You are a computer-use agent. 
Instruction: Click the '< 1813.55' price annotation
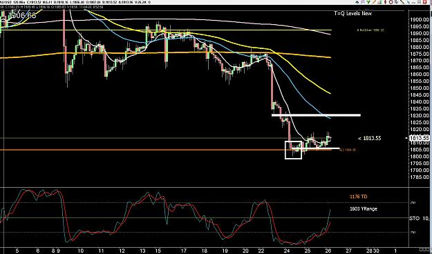click(370, 138)
